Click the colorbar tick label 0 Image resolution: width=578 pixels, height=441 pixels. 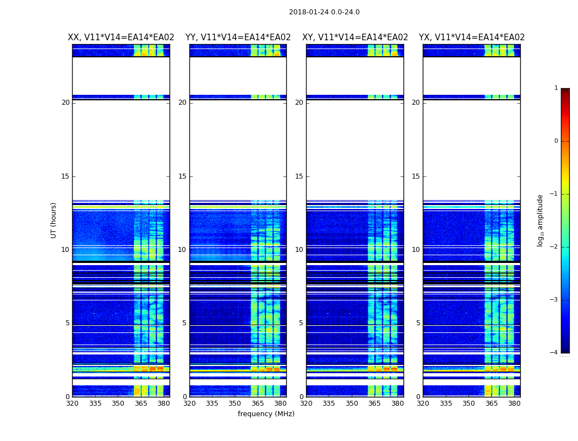click(556, 141)
